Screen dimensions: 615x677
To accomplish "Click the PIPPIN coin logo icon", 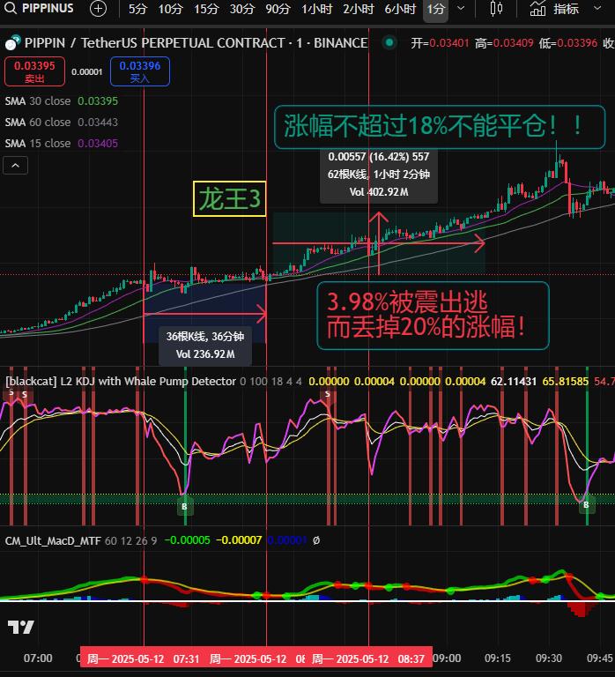I will click(12, 42).
